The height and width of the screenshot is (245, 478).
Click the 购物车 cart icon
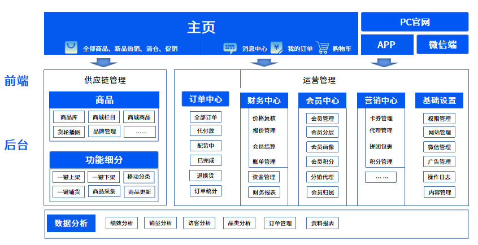click(323, 47)
